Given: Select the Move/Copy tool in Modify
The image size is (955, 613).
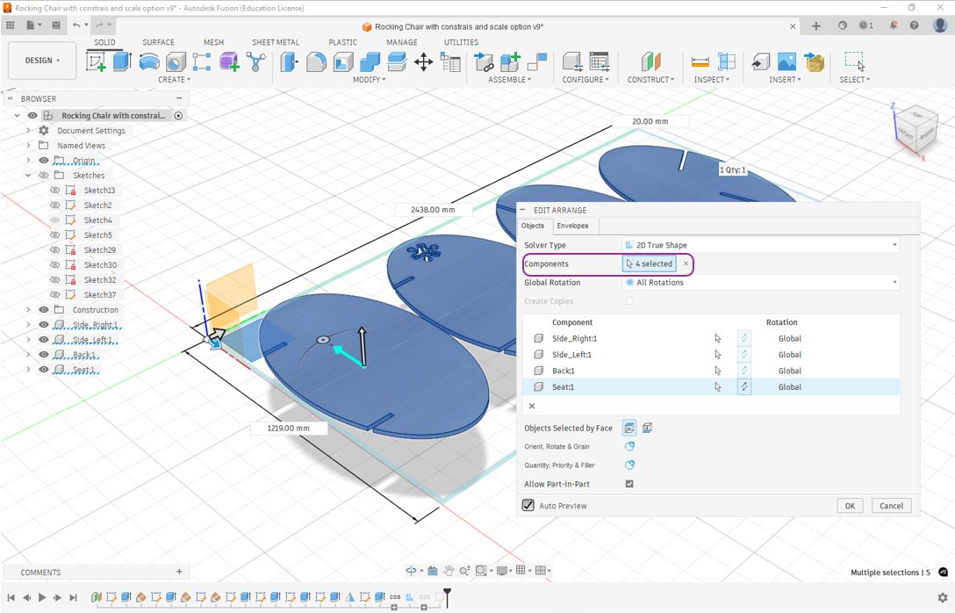Looking at the screenshot, I should (x=423, y=61).
